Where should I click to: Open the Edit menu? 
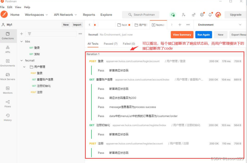point(10,7)
